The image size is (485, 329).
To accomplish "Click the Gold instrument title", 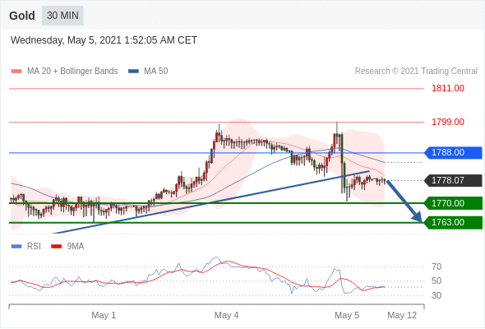I will (22, 16).
